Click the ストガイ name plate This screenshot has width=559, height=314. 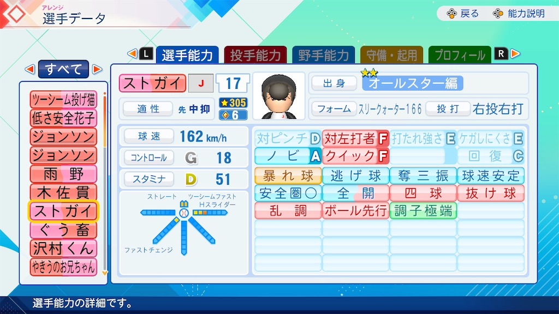(153, 83)
